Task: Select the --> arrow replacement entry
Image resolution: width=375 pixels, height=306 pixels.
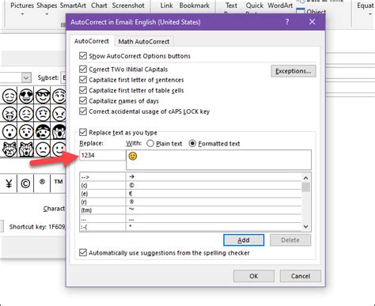Action: (x=190, y=177)
